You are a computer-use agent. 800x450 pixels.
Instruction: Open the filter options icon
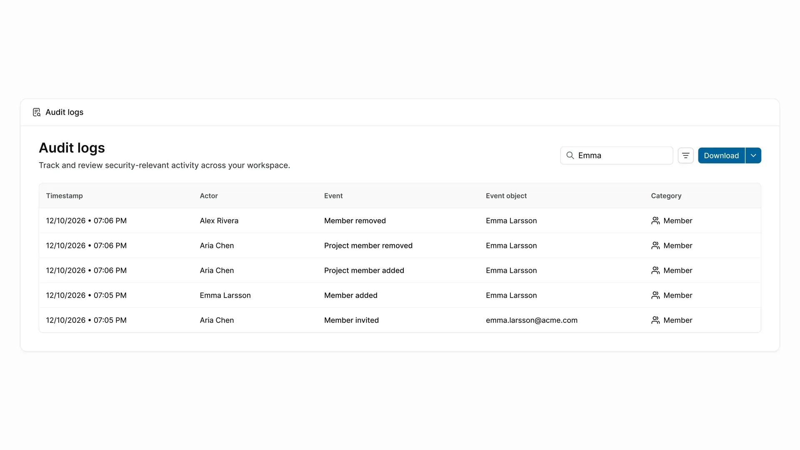click(x=685, y=155)
